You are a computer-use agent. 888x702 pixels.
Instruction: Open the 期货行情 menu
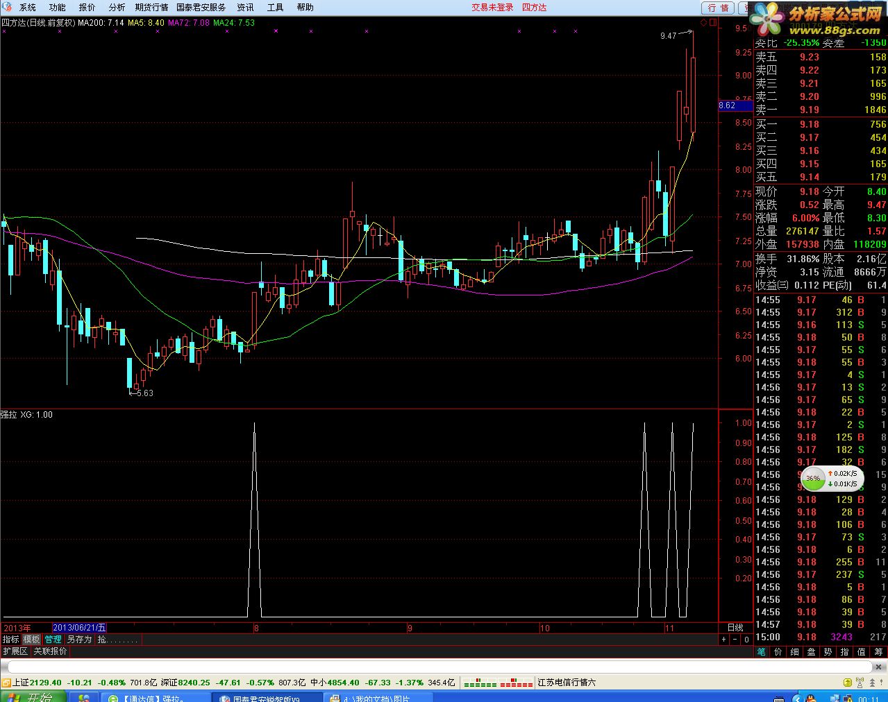pos(151,8)
